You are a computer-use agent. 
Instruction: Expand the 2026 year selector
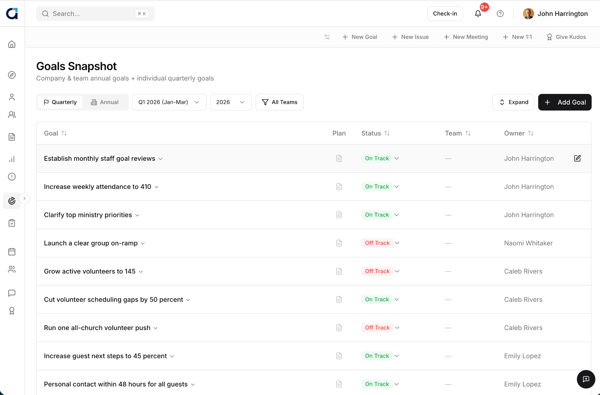click(x=231, y=102)
